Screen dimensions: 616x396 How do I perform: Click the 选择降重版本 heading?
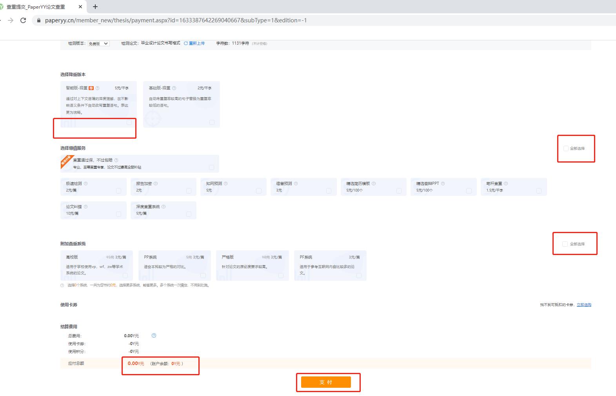point(73,74)
